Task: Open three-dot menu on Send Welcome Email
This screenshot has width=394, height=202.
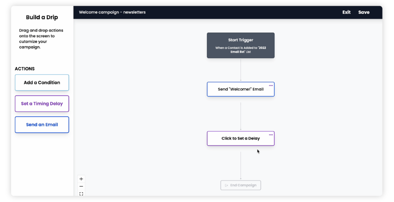Action: (x=271, y=85)
